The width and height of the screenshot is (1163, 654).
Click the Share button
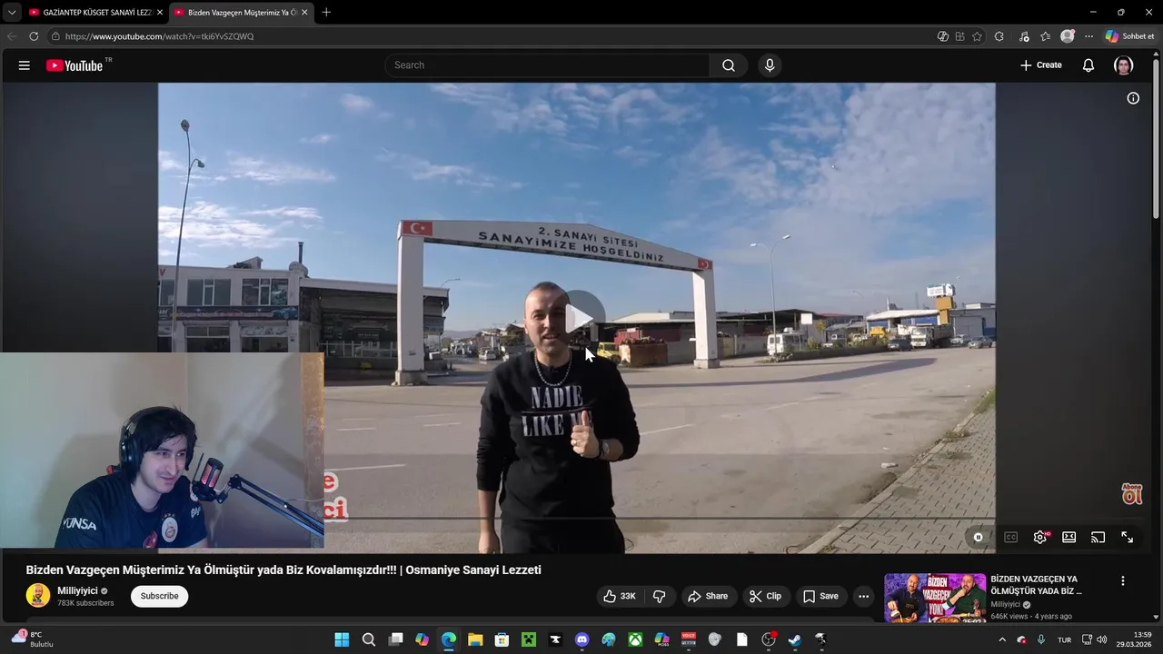pyautogui.click(x=708, y=596)
